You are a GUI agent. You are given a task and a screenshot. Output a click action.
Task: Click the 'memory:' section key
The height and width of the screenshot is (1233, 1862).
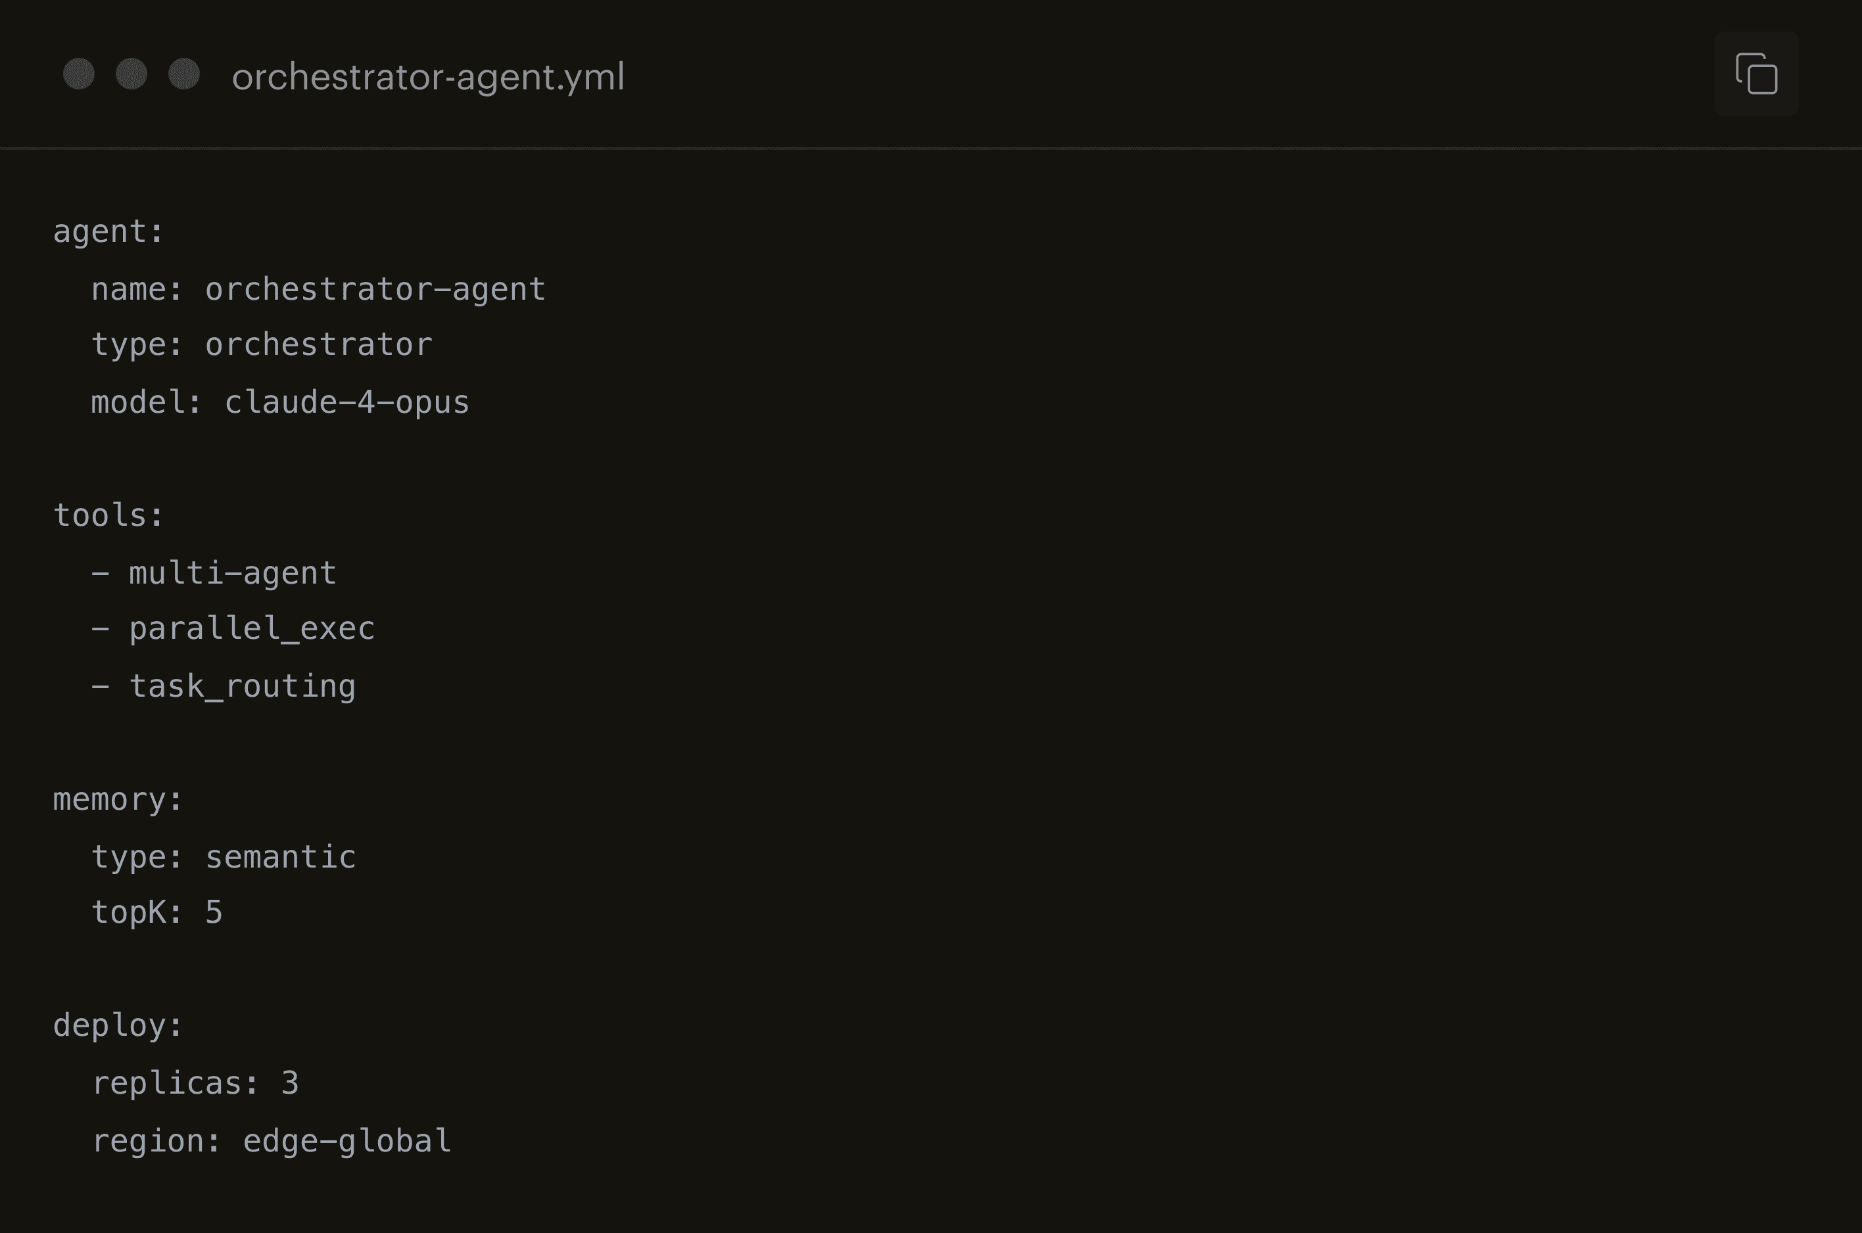pos(118,800)
